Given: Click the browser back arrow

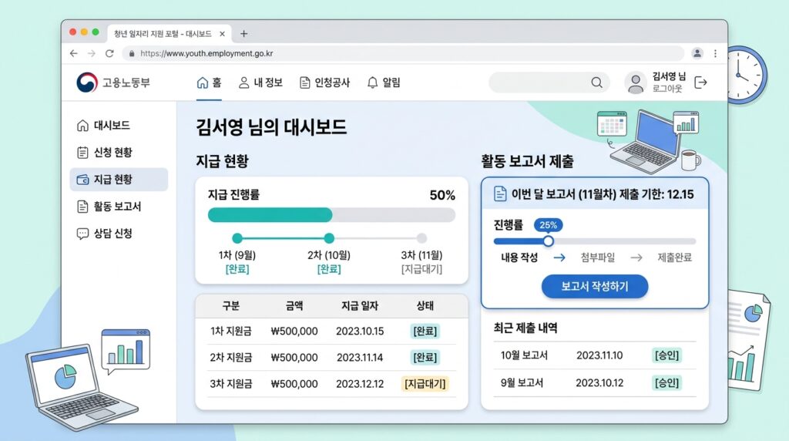Looking at the screenshot, I should coord(74,53).
